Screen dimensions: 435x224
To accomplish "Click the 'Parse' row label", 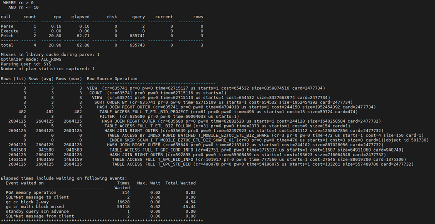I will (7, 26).
